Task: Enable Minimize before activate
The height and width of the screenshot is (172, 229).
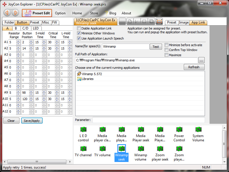Action: 166,45
